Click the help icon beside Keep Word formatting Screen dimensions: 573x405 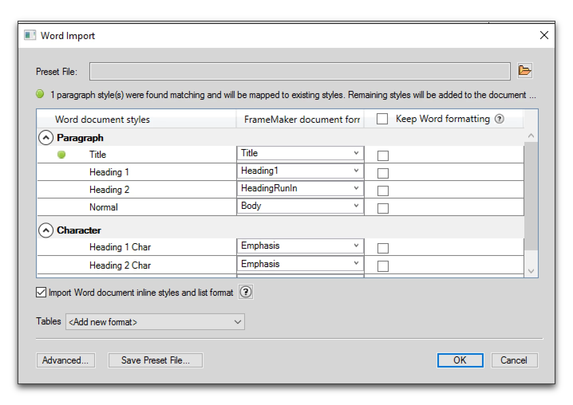pos(499,119)
